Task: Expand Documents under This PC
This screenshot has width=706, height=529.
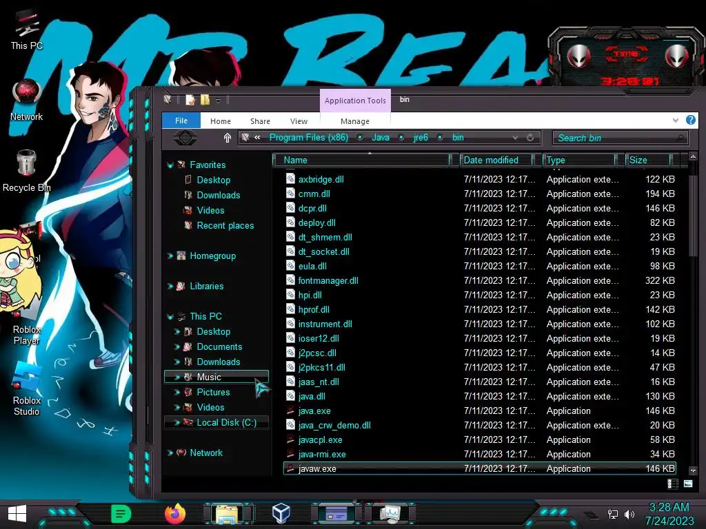Action: [177, 347]
